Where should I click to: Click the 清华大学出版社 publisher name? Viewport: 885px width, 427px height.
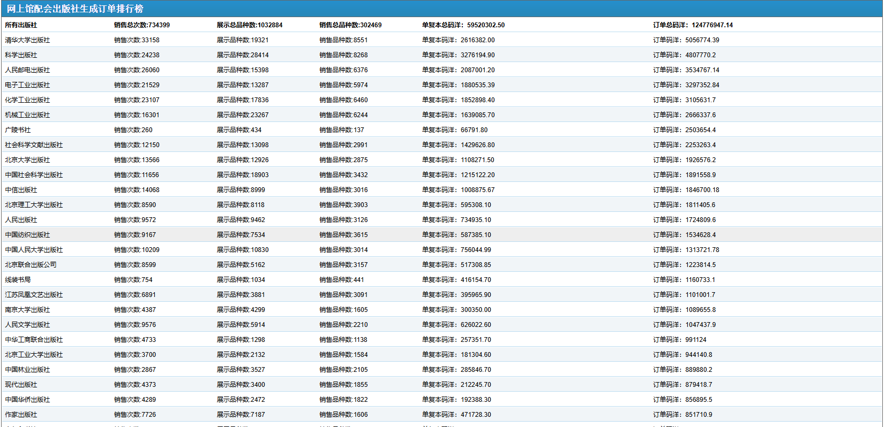click(27, 40)
